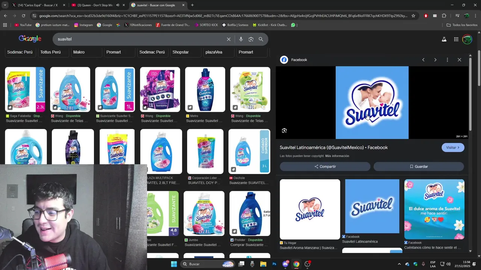Open the Google account avatar
The height and width of the screenshot is (270, 481).
click(x=467, y=39)
